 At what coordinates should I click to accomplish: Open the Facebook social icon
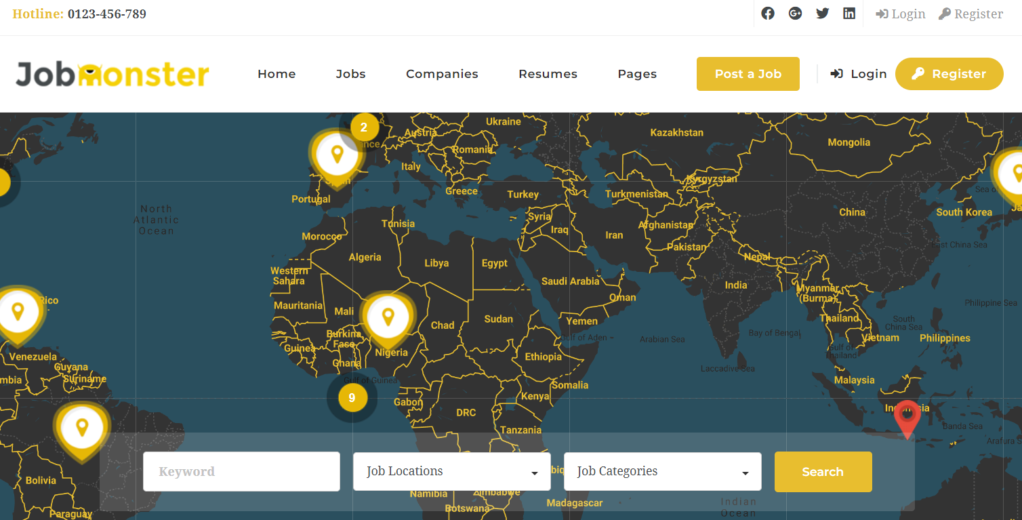click(767, 14)
